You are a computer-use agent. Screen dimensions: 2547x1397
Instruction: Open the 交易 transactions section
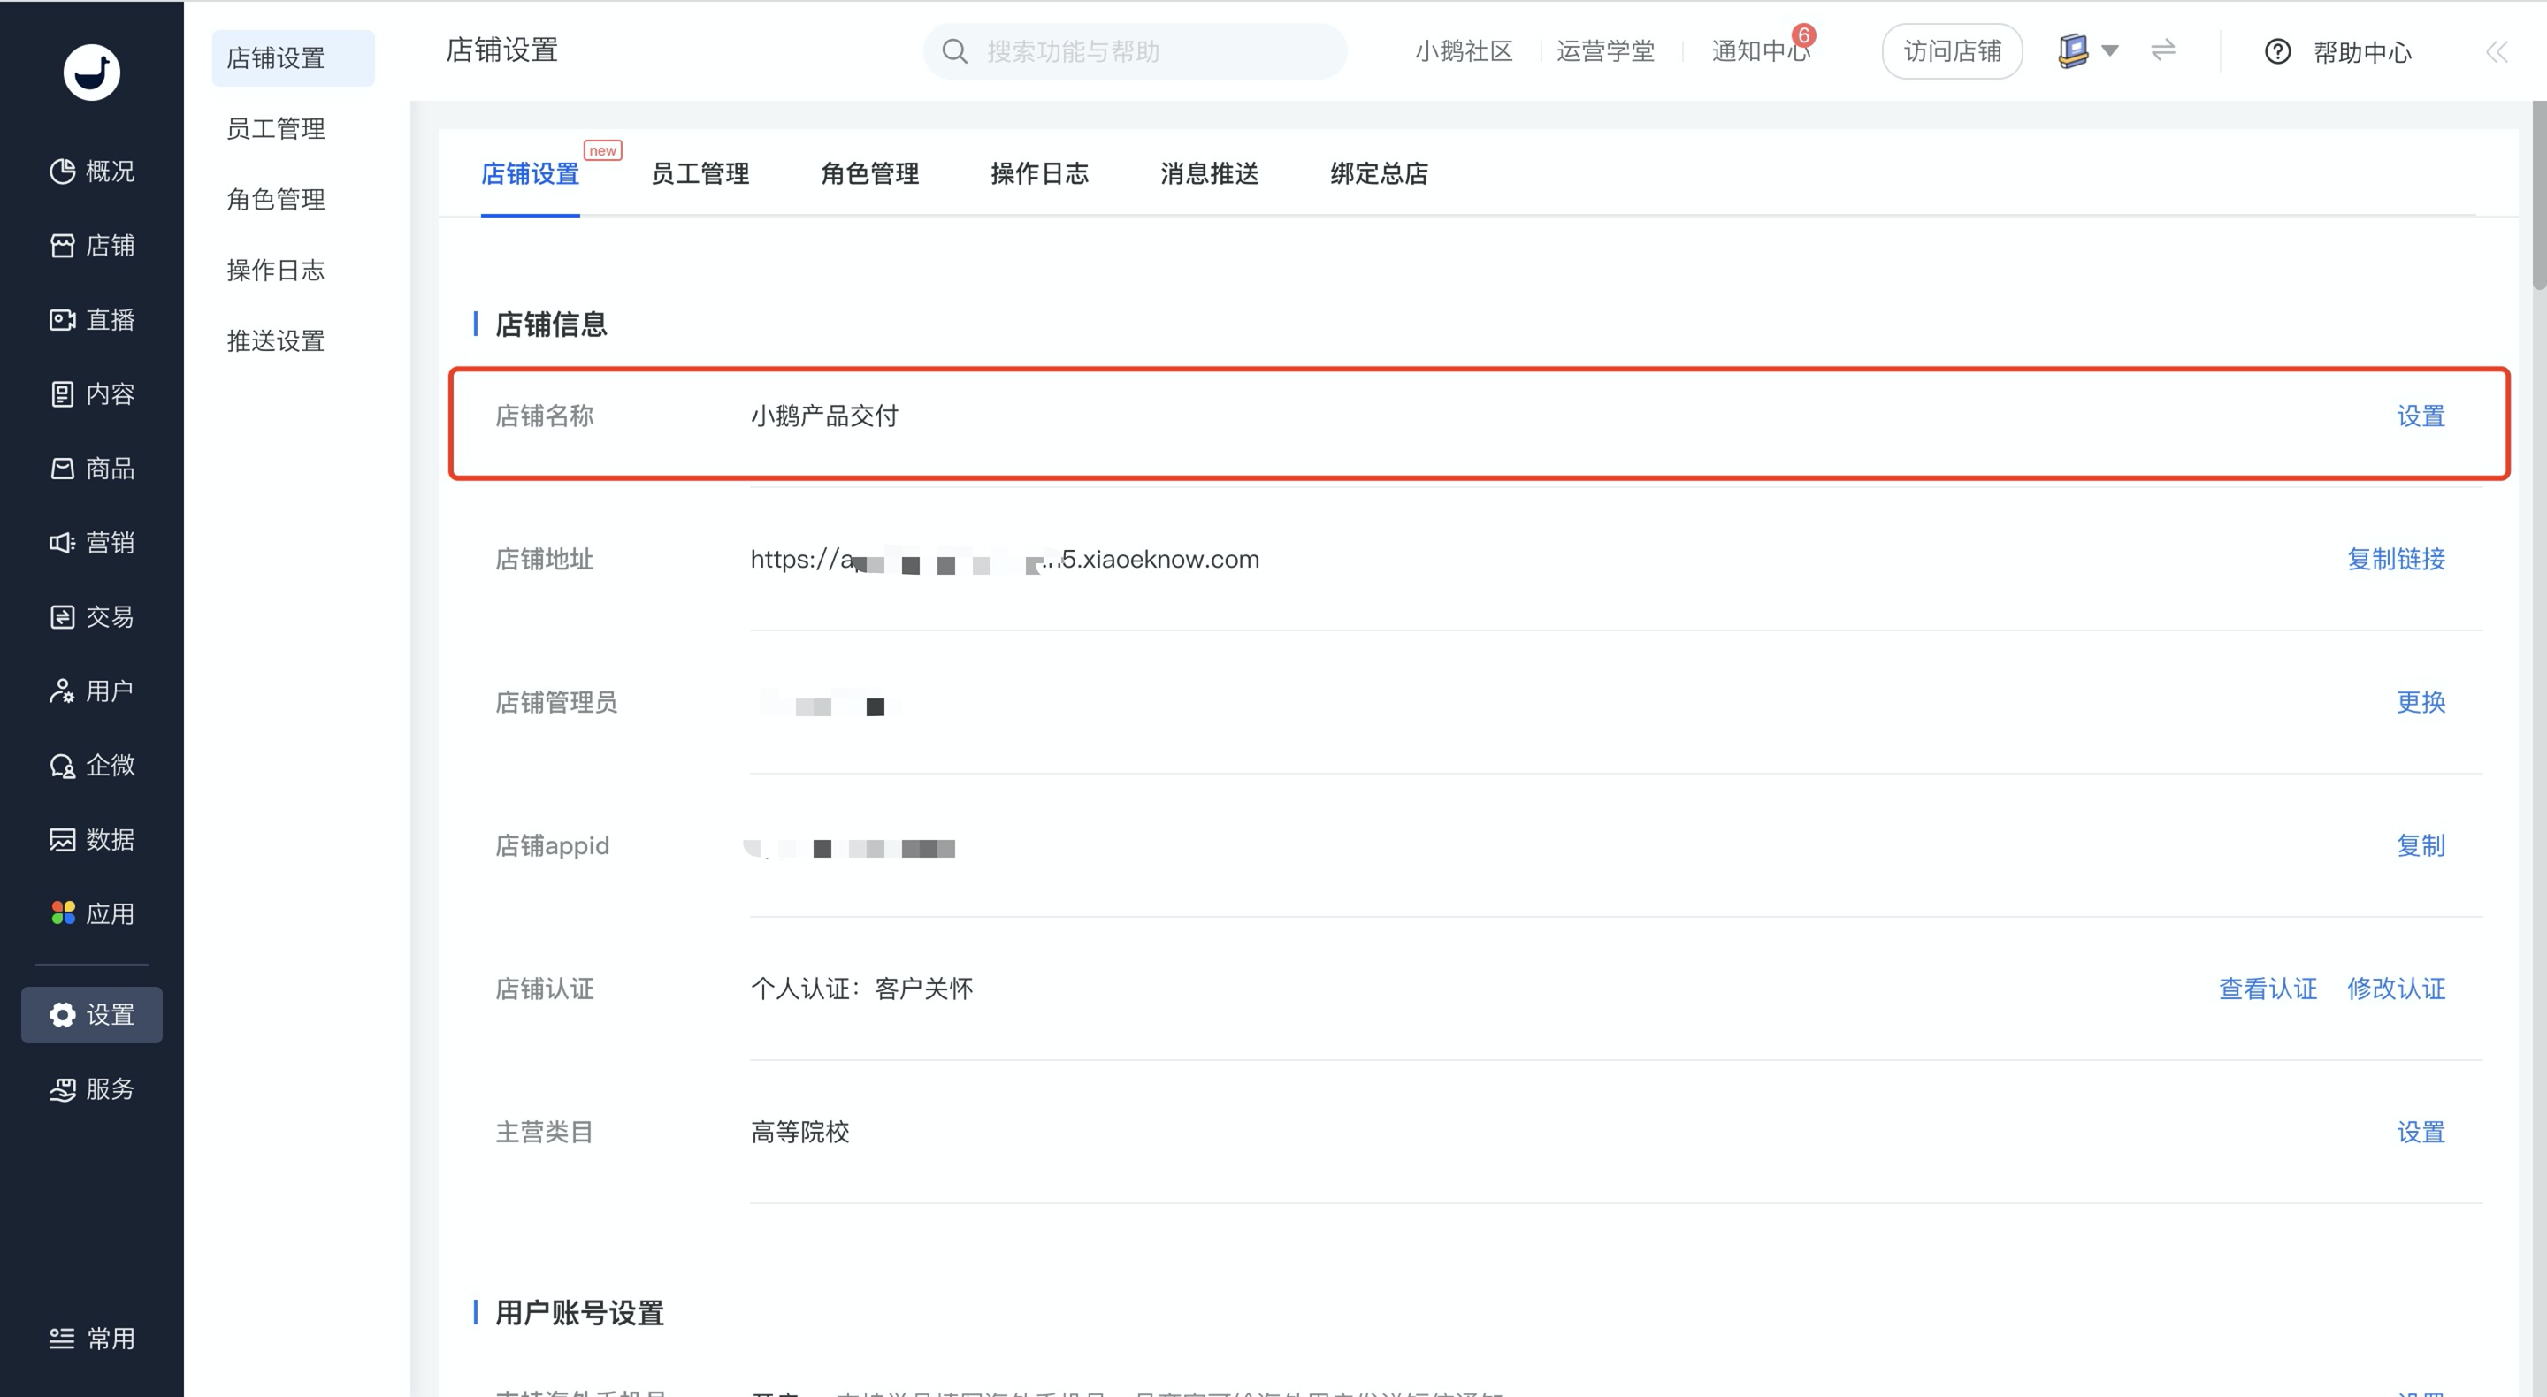tap(92, 616)
